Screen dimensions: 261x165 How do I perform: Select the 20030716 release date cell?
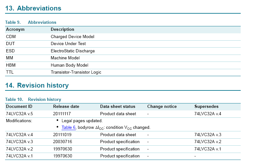tap(63, 142)
